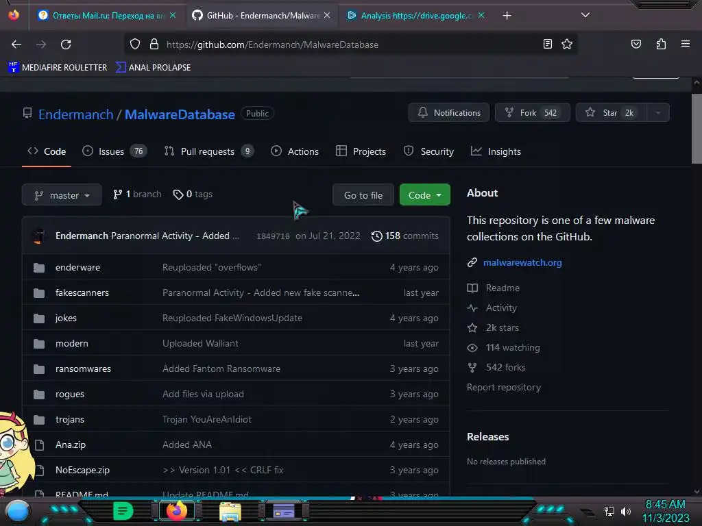Screen dimensions: 702x526
Task: Open commit message Trojan YouAreAnIdiot
Action: (207, 420)
